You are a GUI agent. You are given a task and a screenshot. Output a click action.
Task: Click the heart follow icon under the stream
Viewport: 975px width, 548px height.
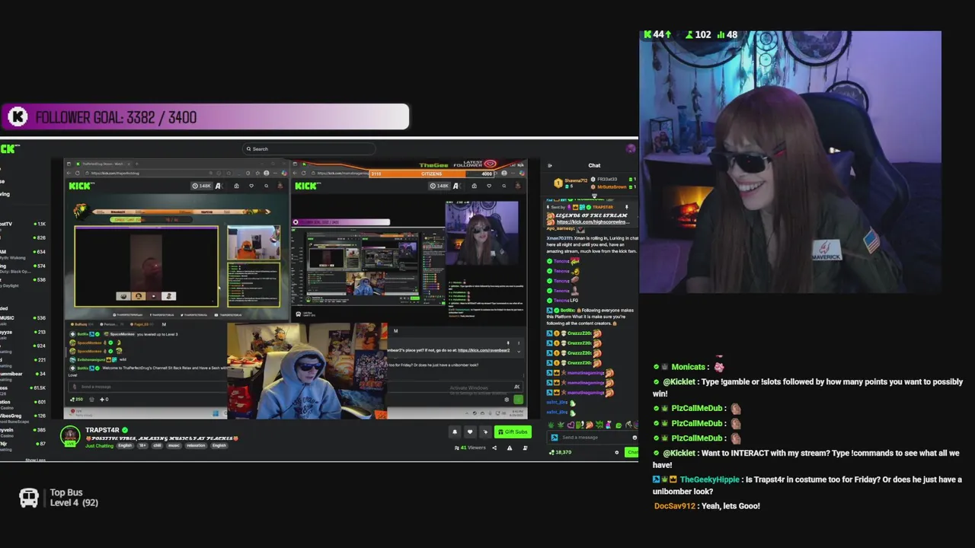tap(469, 432)
